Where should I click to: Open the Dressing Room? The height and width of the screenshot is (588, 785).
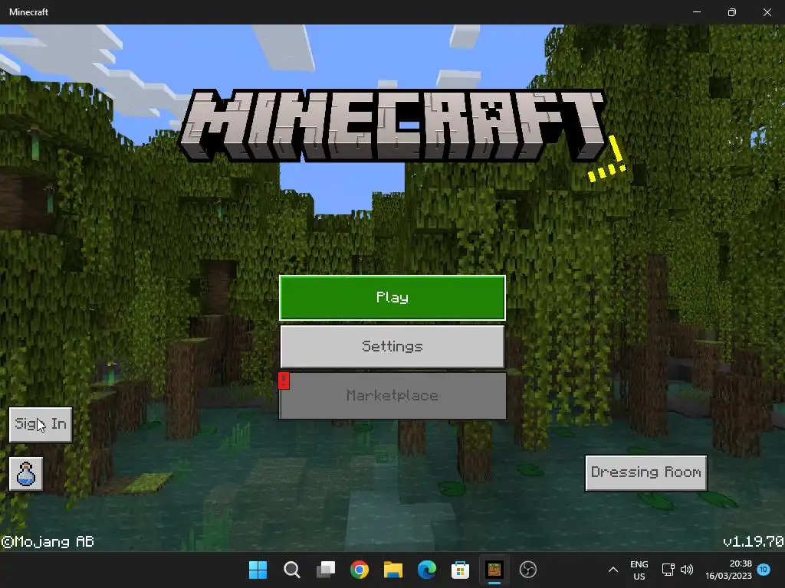pyautogui.click(x=645, y=472)
